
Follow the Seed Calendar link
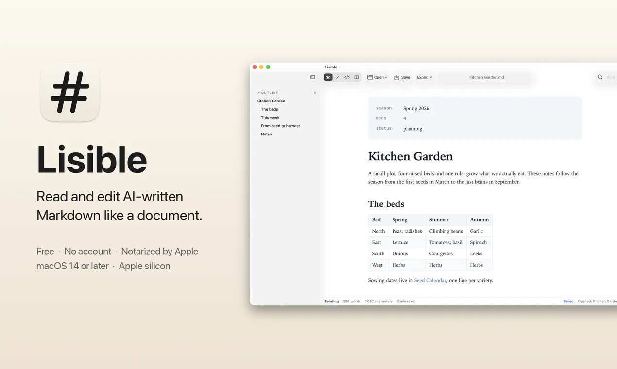[430, 280]
